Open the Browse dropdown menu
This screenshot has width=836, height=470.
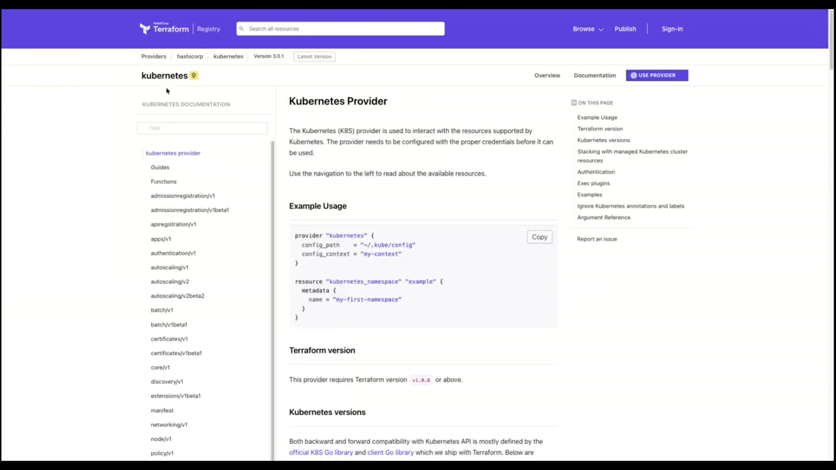(x=587, y=29)
